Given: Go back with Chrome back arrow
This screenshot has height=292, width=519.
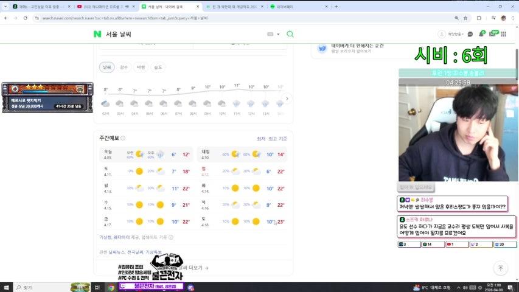Looking at the screenshot, I should click(6, 18).
